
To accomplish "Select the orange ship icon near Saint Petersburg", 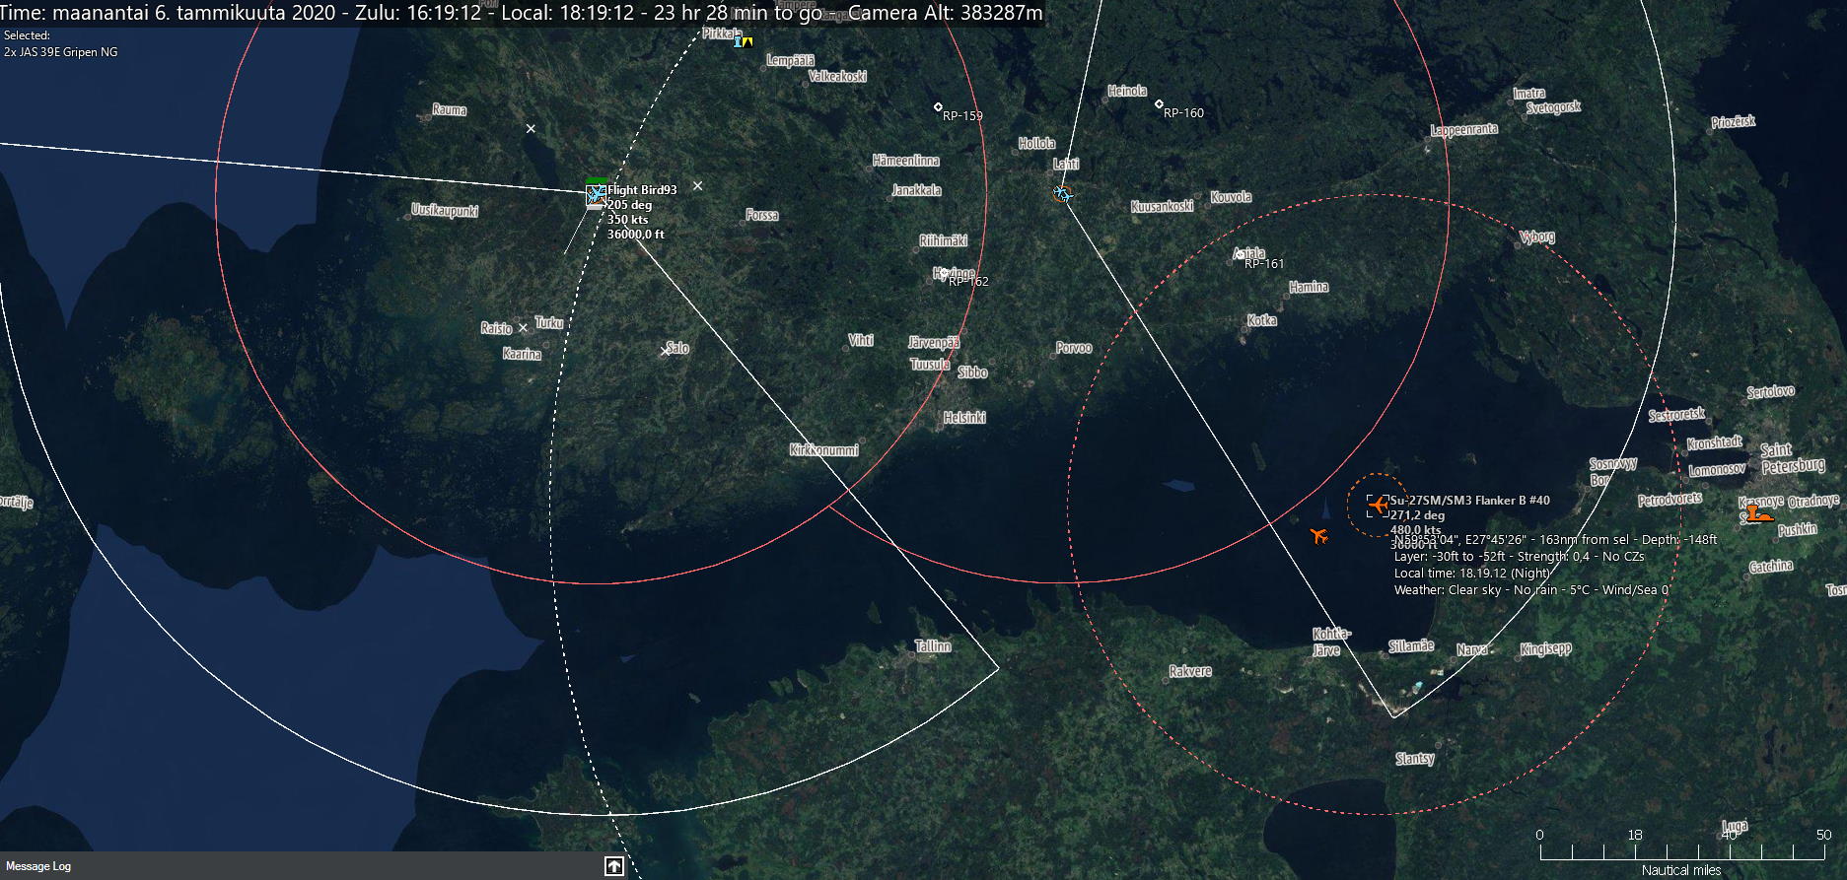I will pyautogui.click(x=1756, y=513).
